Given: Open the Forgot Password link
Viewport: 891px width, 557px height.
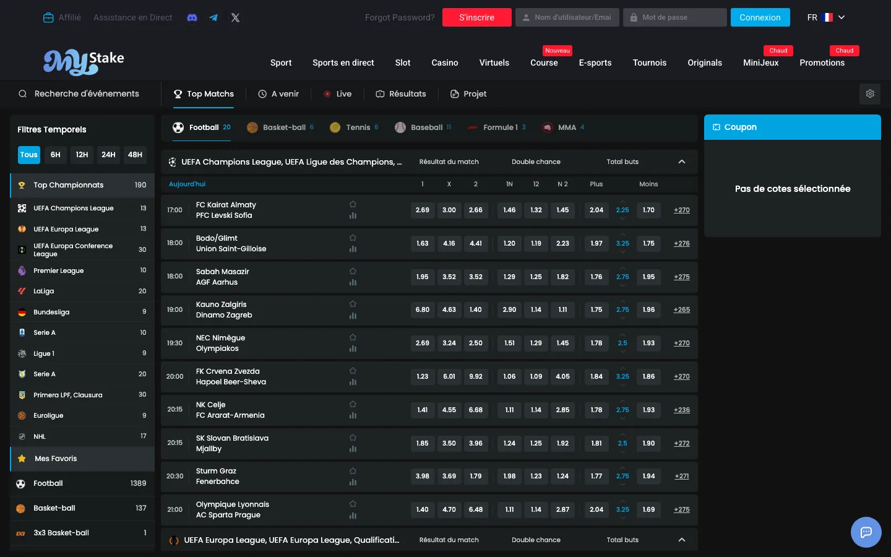Looking at the screenshot, I should click(400, 17).
